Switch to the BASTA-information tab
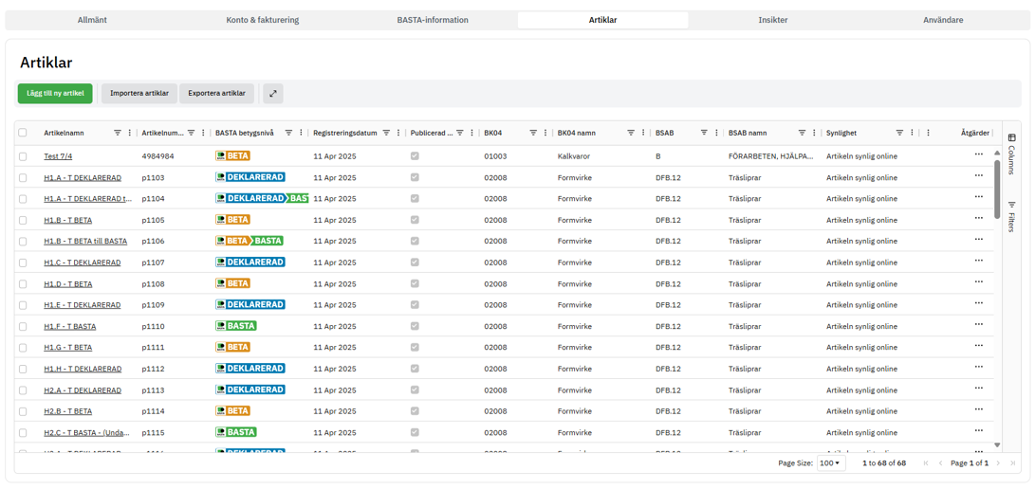This screenshot has height=489, width=1035. tap(433, 20)
